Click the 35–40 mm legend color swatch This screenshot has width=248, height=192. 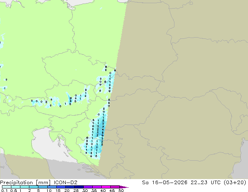(x=97, y=187)
